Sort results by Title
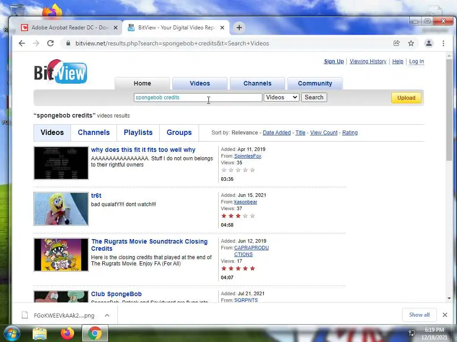 [300, 133]
